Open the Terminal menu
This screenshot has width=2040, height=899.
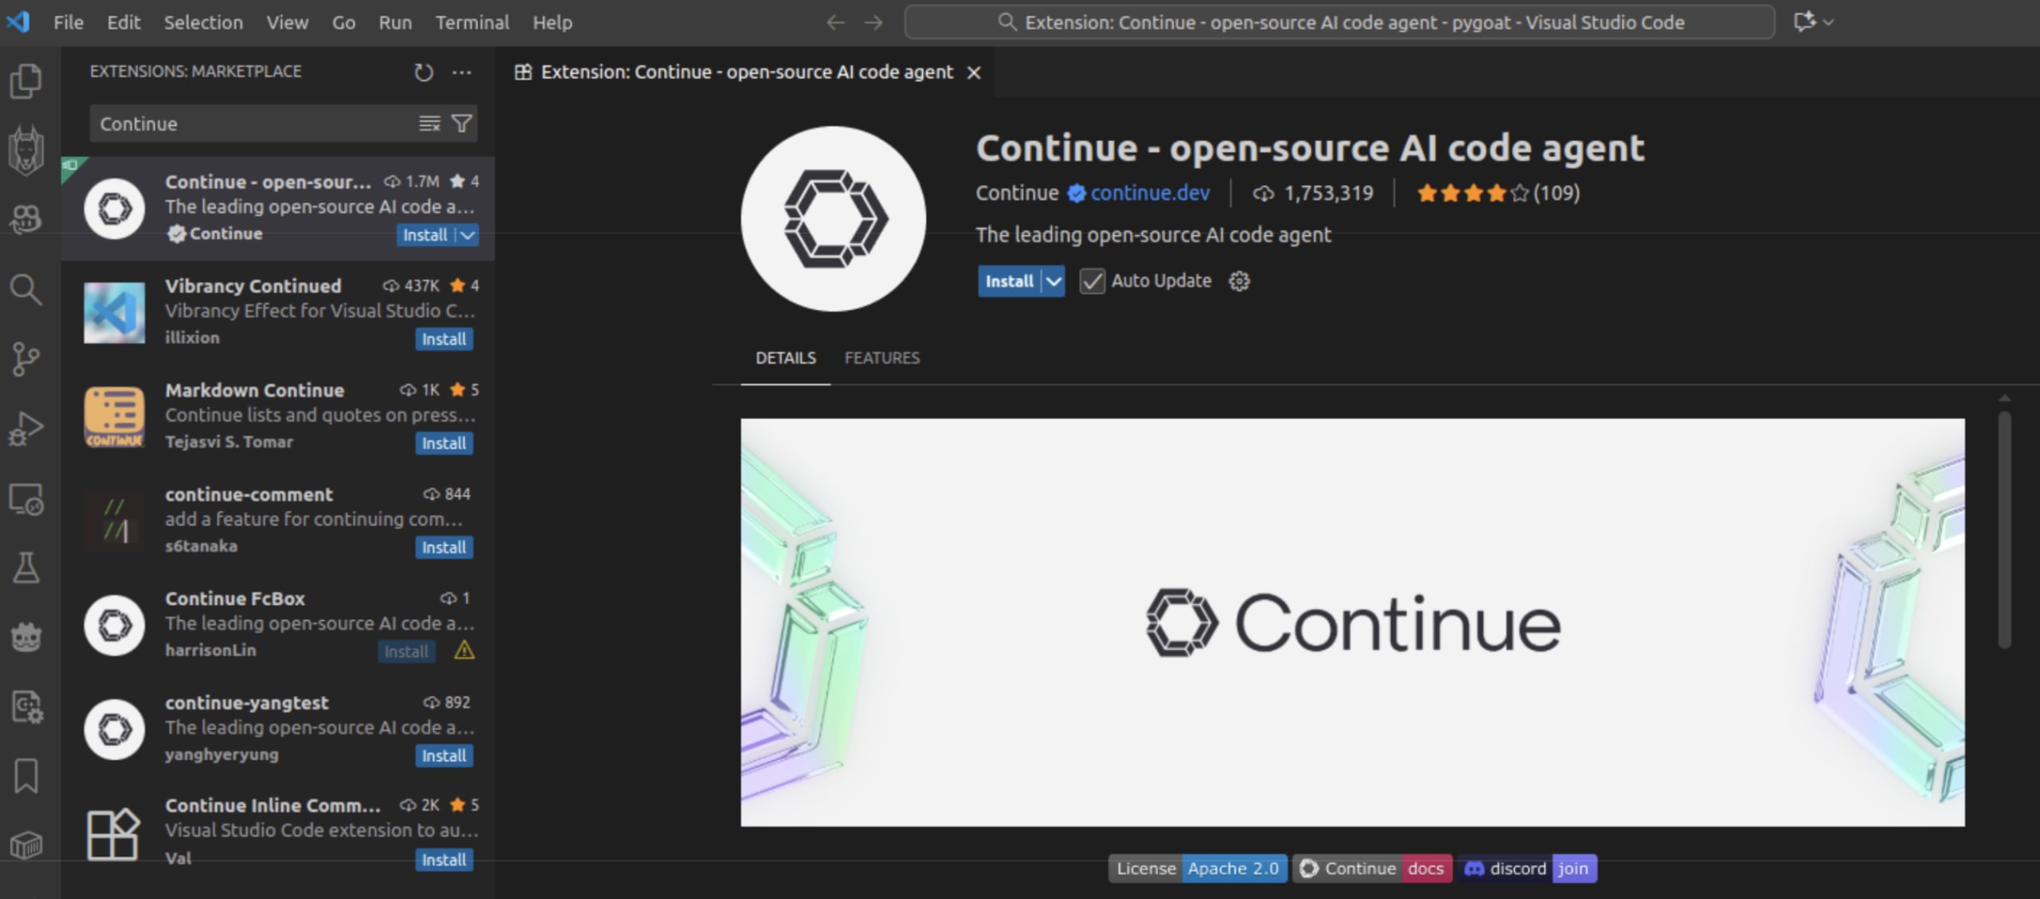point(472,22)
